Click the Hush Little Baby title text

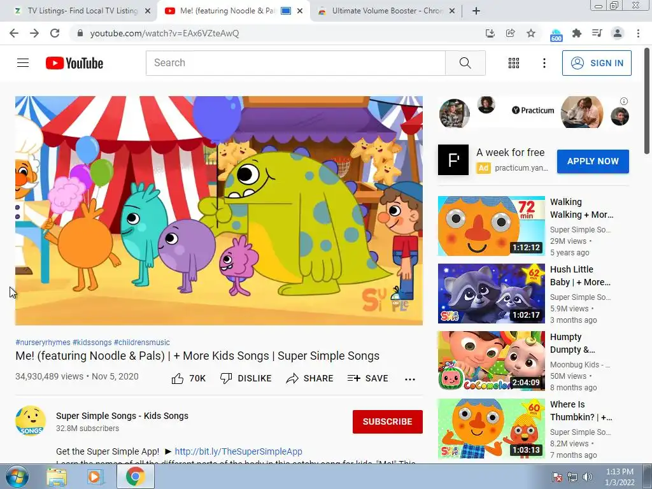tap(581, 276)
